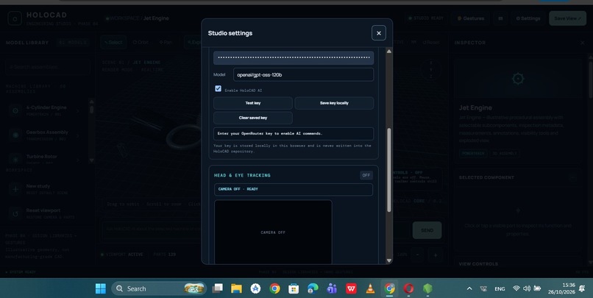Screen dimensions: 593x298
Task: Select the Orbit tool in viewport toolbar
Action: 141,42
